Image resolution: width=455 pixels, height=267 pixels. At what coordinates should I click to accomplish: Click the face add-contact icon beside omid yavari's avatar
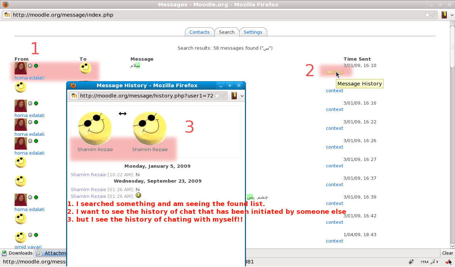point(31,235)
